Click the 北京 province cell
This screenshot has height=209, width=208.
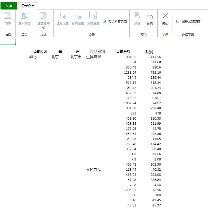(55, 57)
